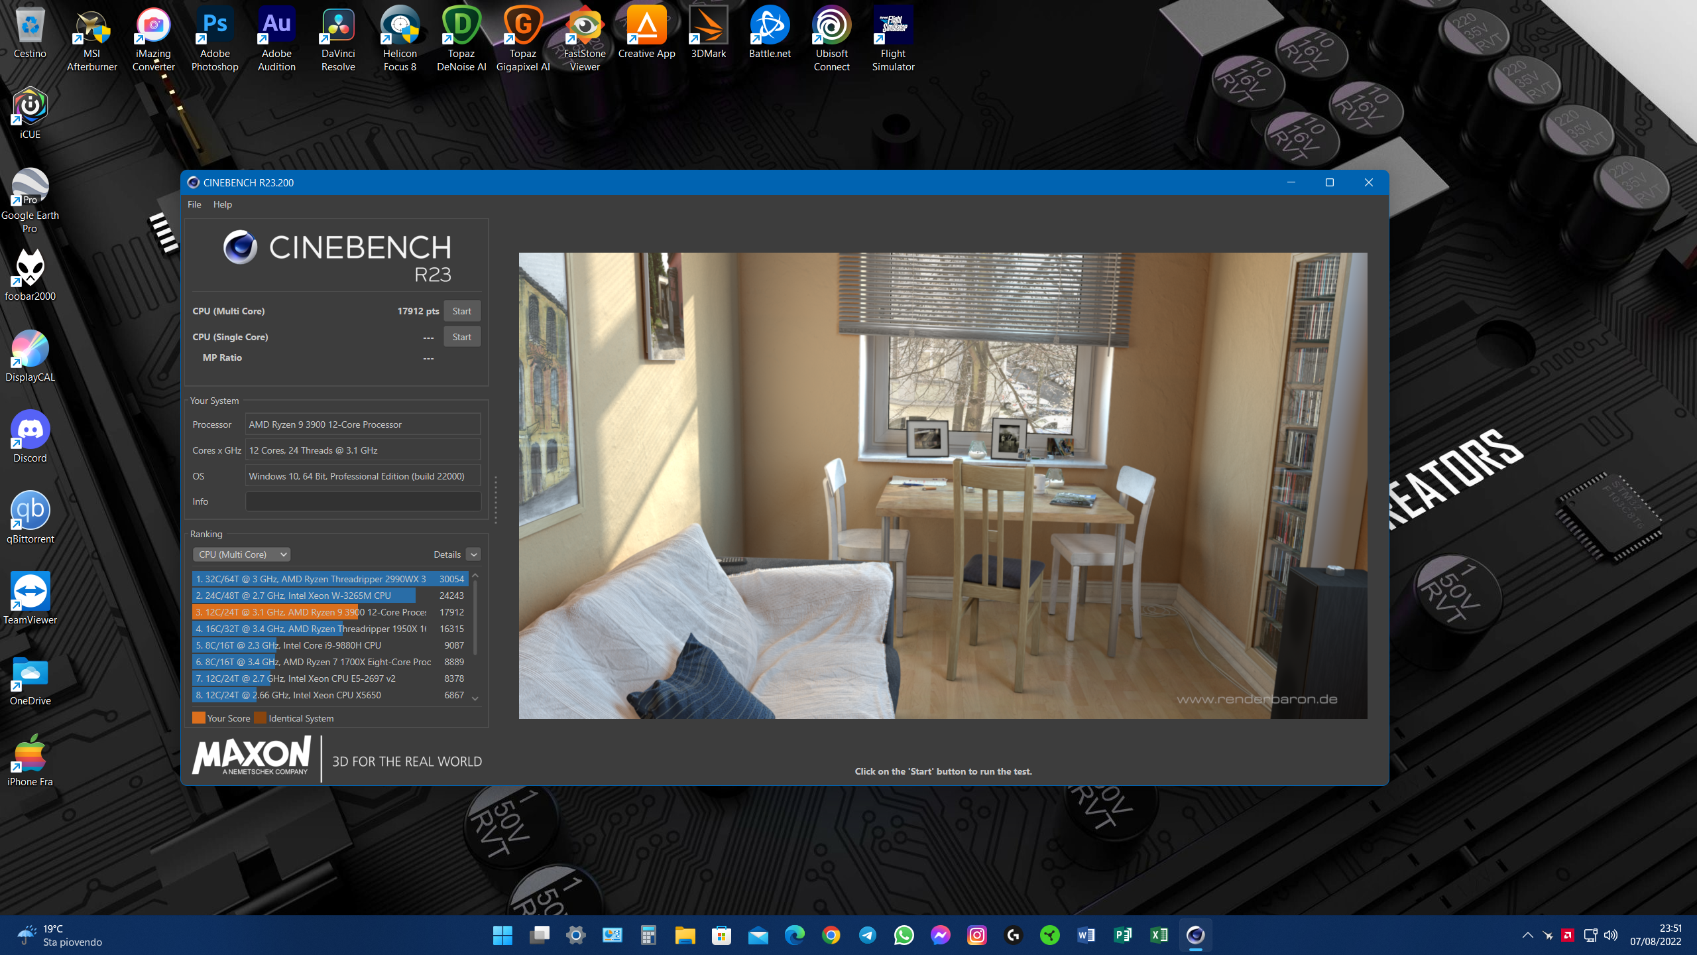
Task: Click the volume speaker tray icon
Action: pos(1611,935)
